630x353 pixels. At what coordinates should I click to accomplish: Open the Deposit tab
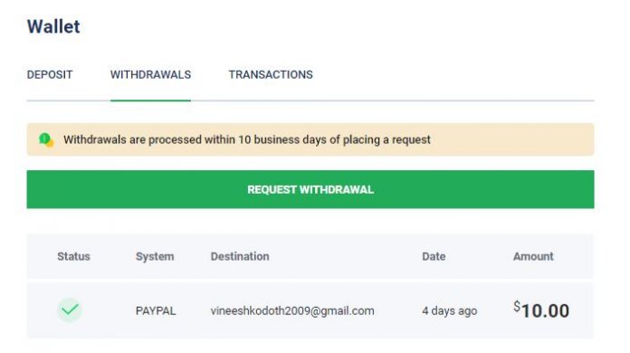[50, 75]
